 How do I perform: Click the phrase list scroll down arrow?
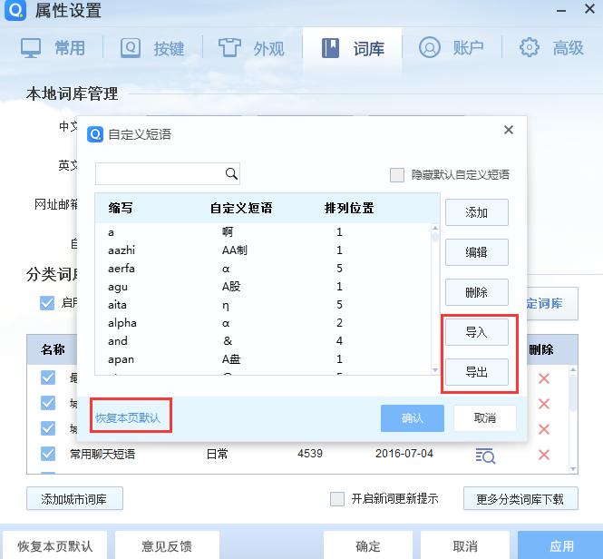[435, 370]
